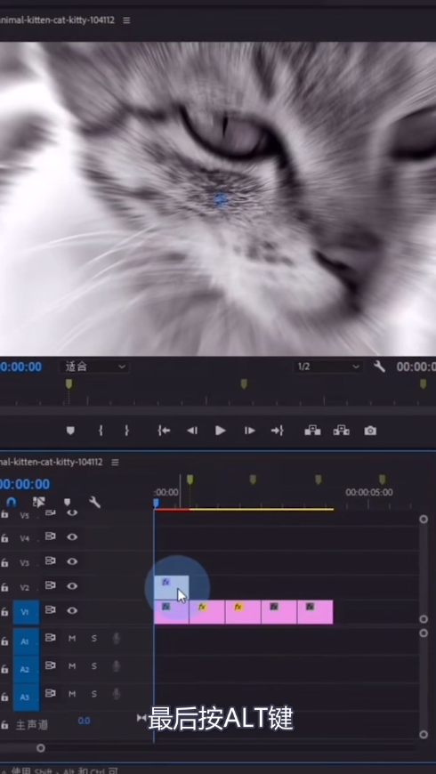The width and height of the screenshot is (436, 774).
Task: Toggle track lock for A3
Action: (4, 697)
